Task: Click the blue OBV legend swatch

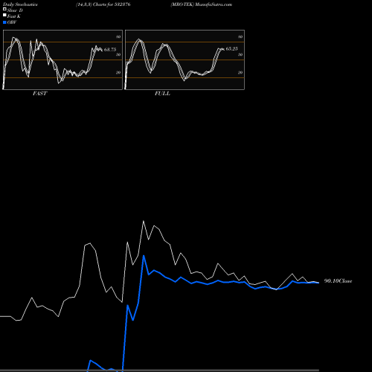Action: pos(4,22)
